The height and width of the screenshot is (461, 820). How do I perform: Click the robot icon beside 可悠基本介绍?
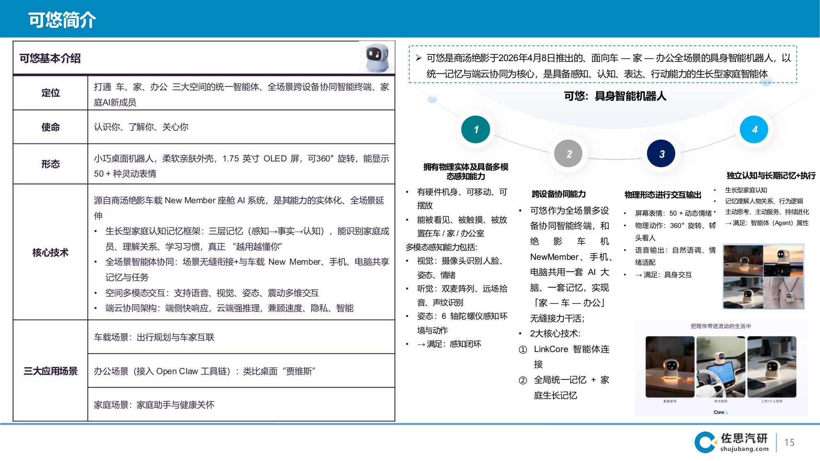377,57
